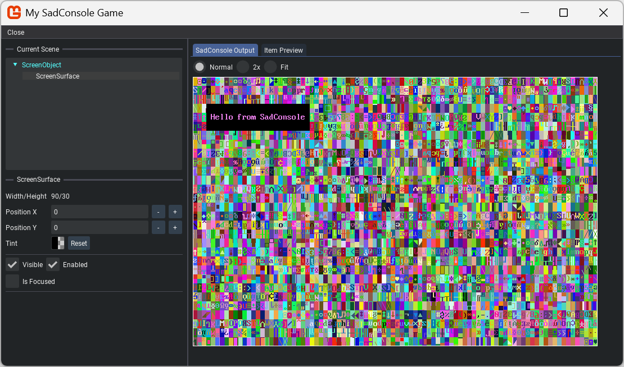Select the Normal display scale option
This screenshot has height=367, width=624.
[x=200, y=67]
